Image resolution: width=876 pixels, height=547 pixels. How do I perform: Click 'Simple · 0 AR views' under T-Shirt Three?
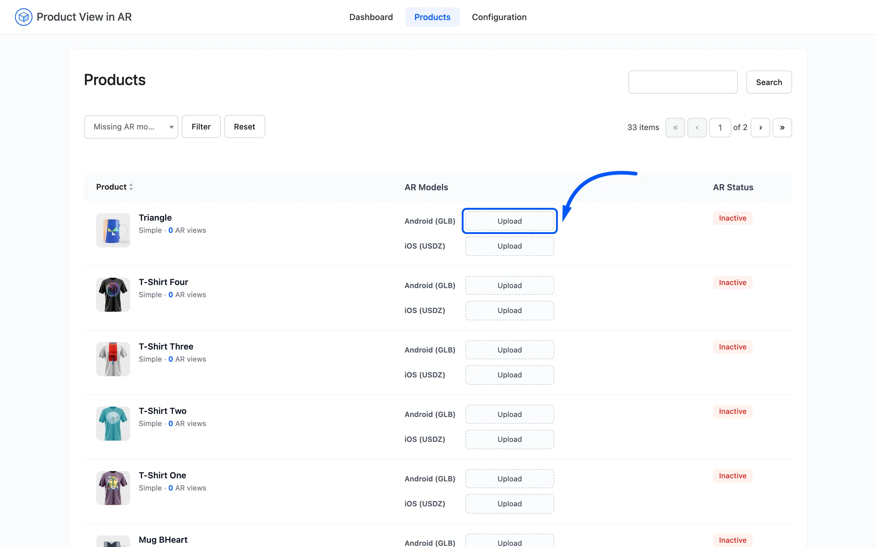(x=172, y=359)
